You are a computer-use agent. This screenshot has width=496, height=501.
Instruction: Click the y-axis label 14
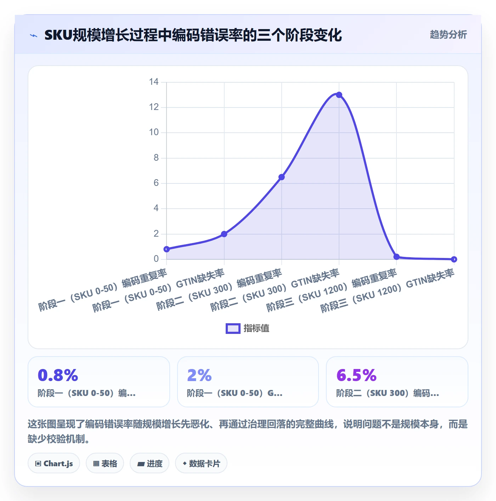coord(154,82)
